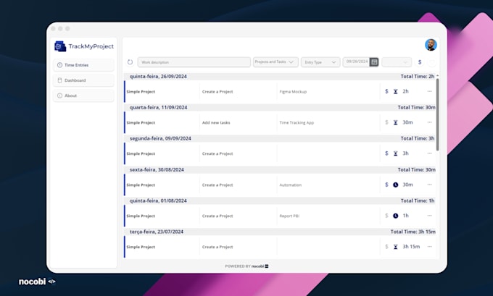Open the About menu item
Screen dimensions: 493x296
point(83,96)
